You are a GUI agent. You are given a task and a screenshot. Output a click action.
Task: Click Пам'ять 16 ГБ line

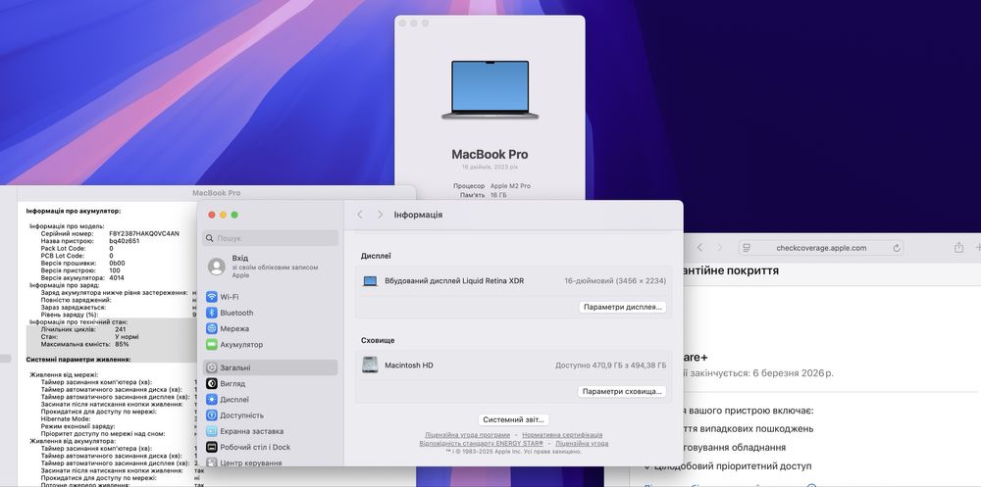point(483,195)
